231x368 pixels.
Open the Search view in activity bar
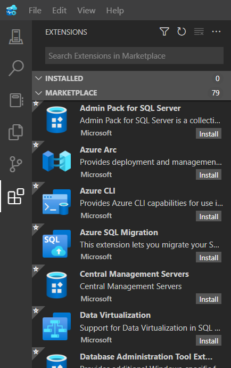click(x=16, y=68)
